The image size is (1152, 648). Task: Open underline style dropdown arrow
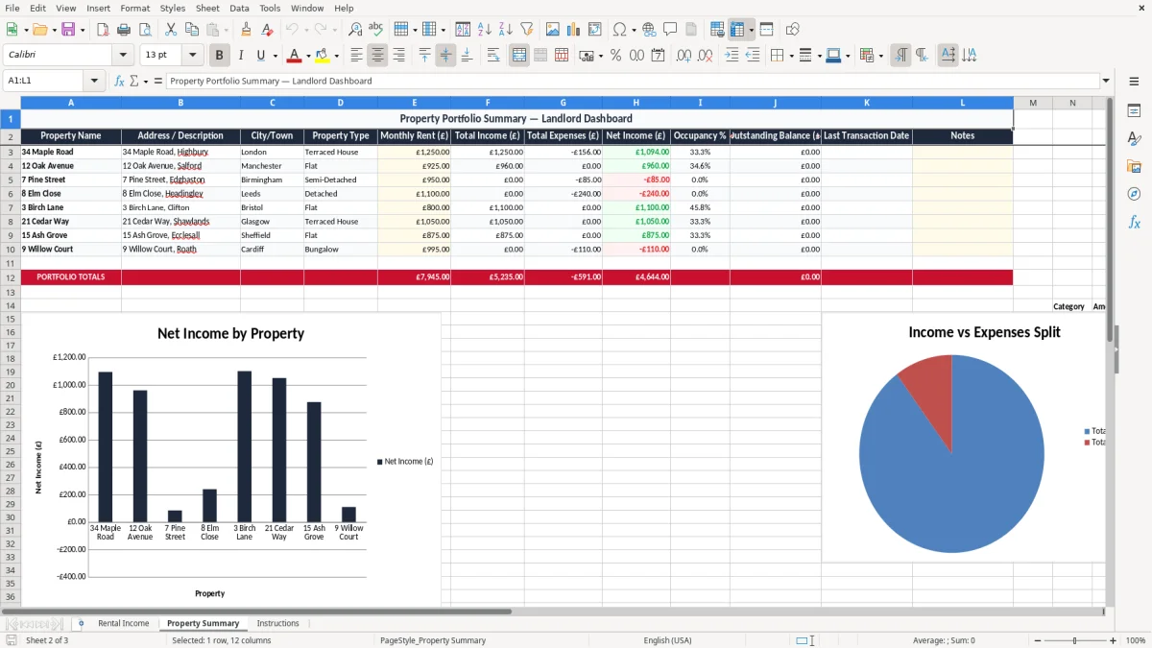(274, 56)
